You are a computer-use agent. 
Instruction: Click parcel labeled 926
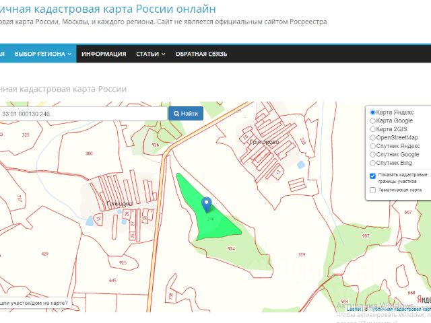tap(156, 145)
